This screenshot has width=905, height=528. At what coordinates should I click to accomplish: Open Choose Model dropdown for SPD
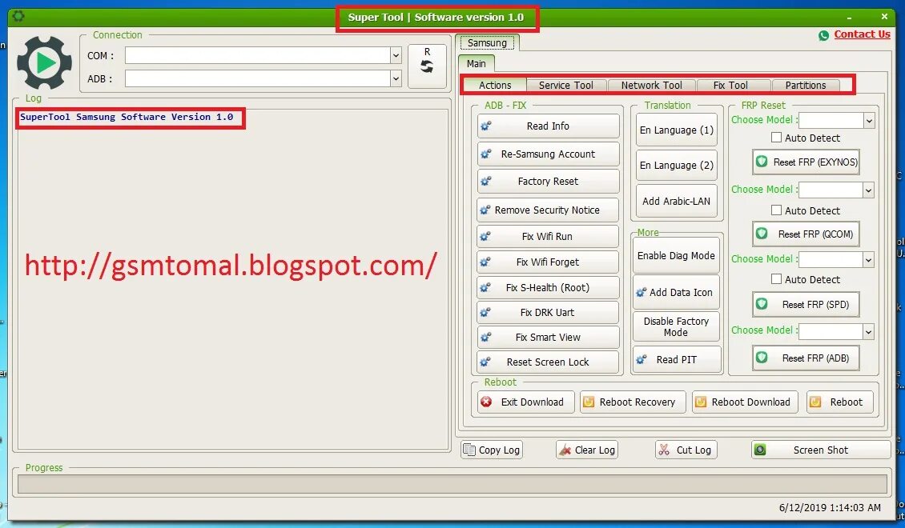868,260
